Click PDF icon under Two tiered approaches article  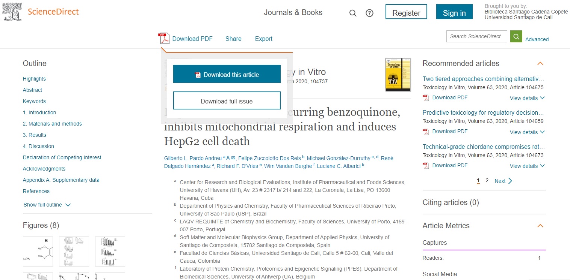click(426, 98)
